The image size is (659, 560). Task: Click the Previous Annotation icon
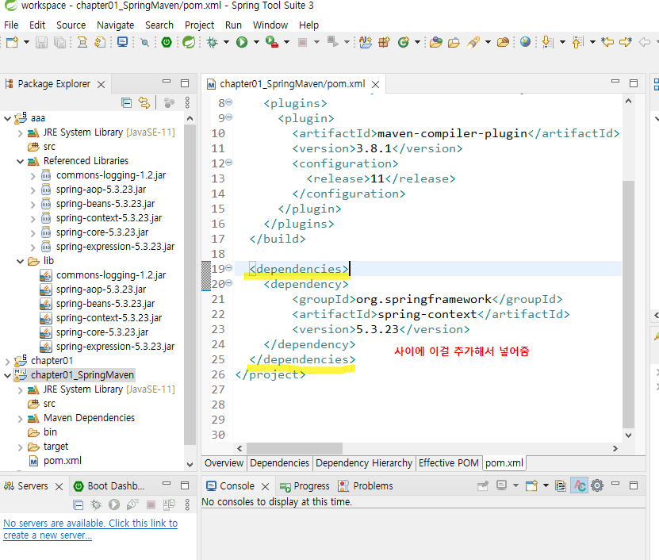tap(578, 42)
